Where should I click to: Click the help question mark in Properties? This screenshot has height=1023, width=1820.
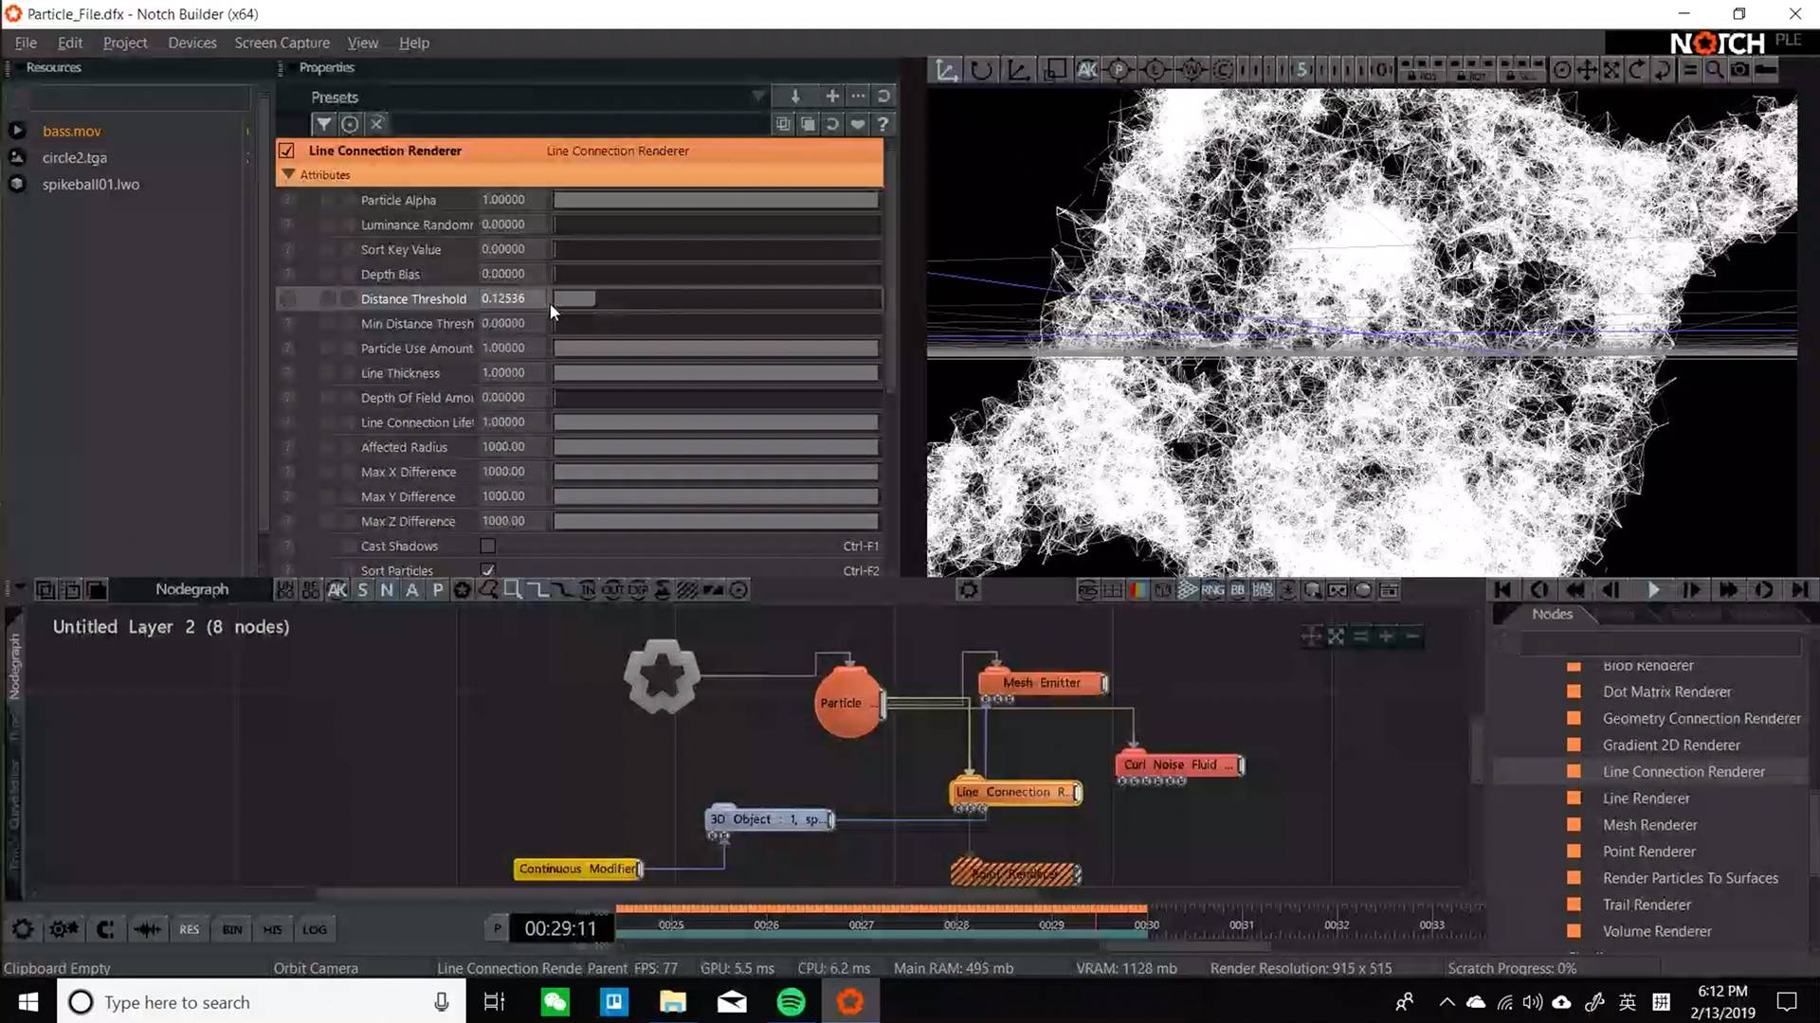tap(883, 124)
